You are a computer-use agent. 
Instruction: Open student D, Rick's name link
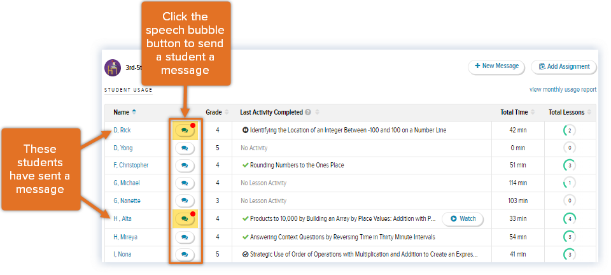pyautogui.click(x=122, y=130)
